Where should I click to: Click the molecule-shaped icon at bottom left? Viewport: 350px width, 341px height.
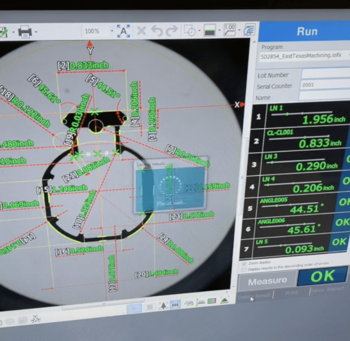click(35, 319)
